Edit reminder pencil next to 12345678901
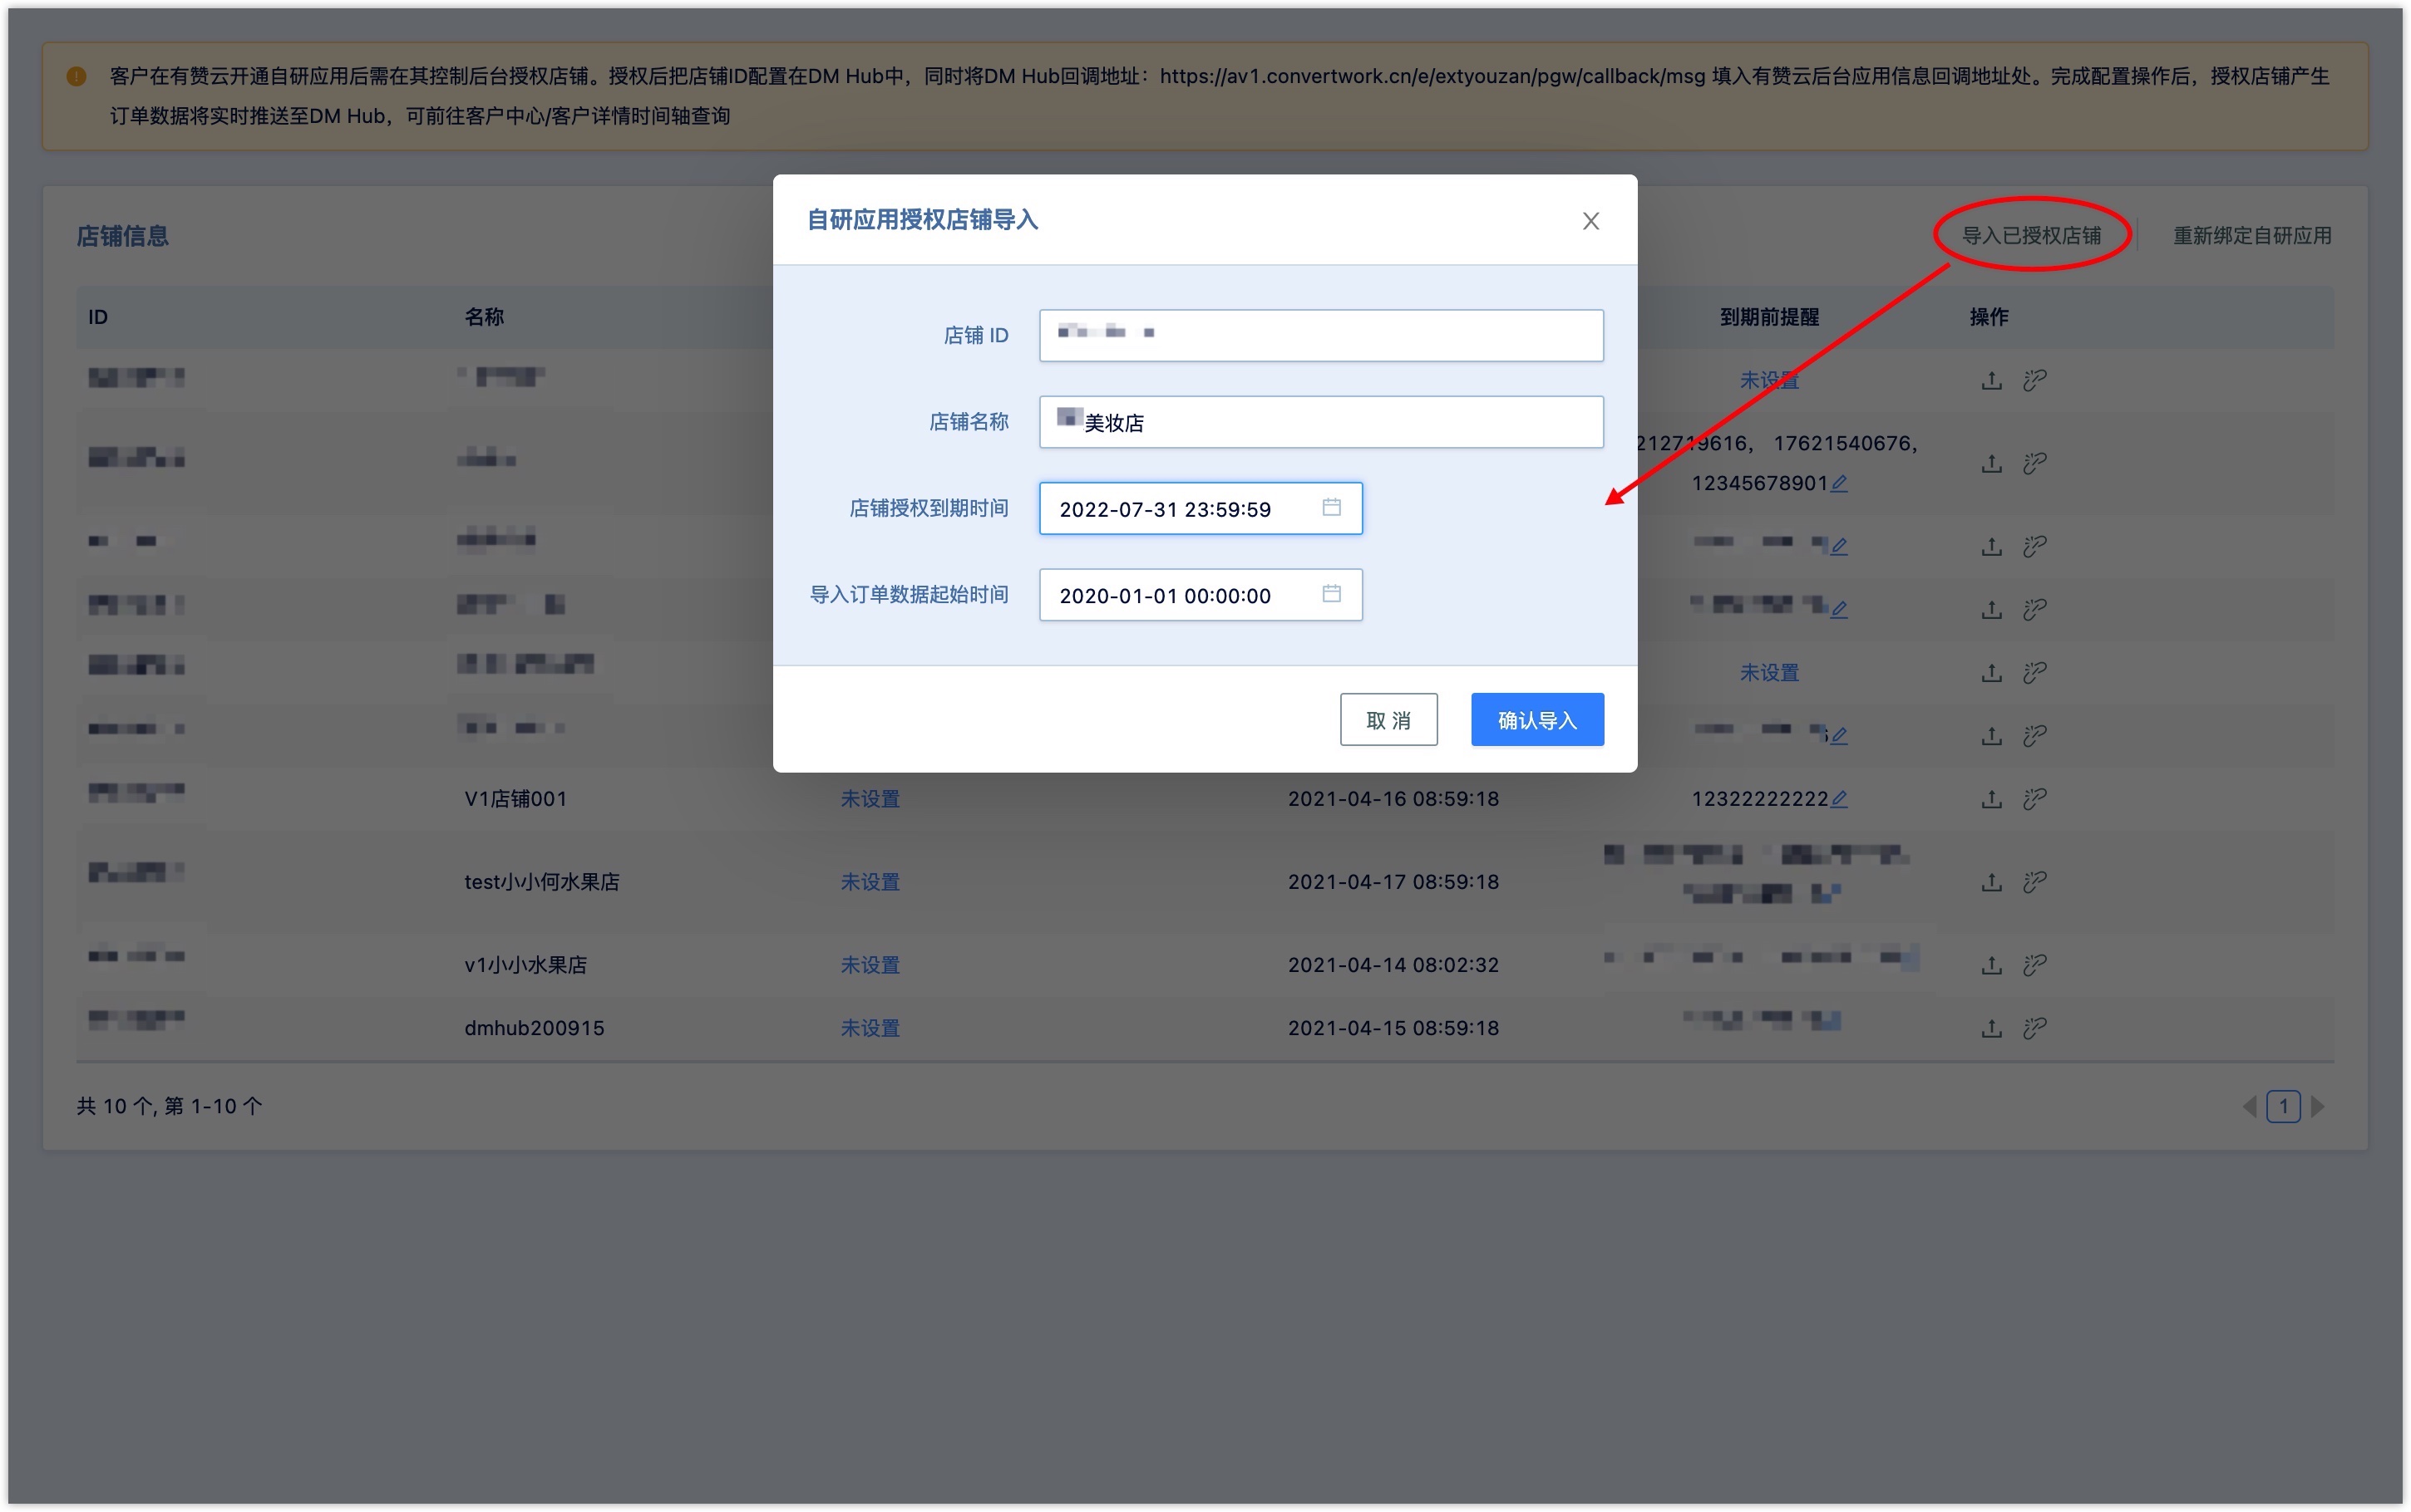This screenshot has height=1512, width=2411. click(x=1839, y=484)
